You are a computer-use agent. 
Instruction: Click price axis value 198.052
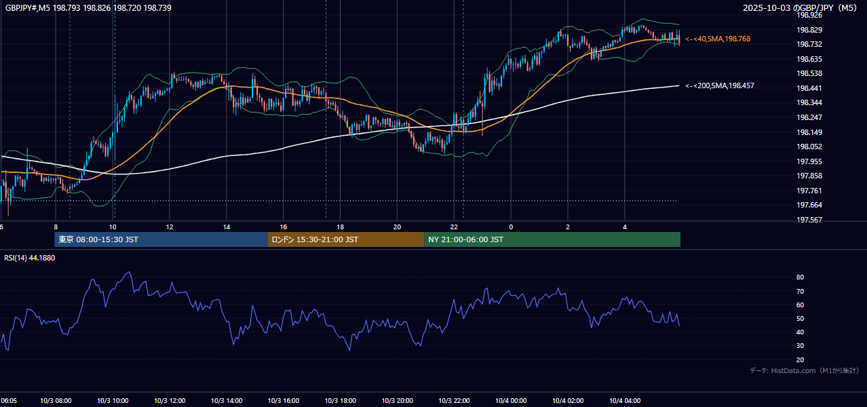coord(809,147)
